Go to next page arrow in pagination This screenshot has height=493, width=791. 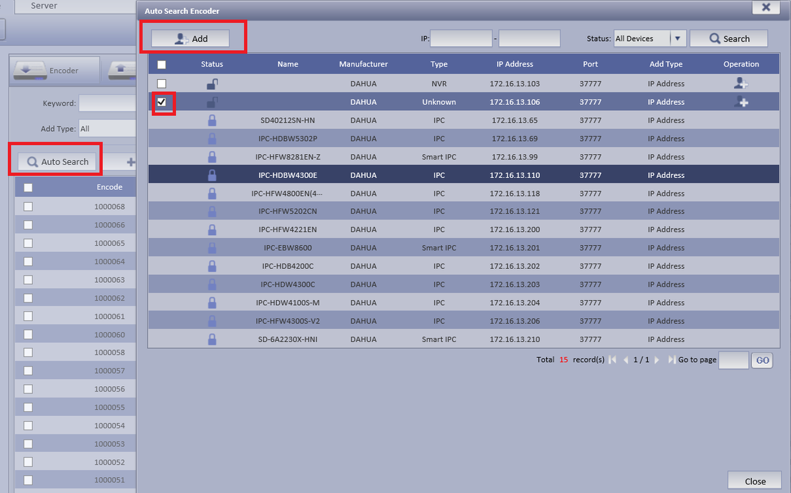point(657,360)
